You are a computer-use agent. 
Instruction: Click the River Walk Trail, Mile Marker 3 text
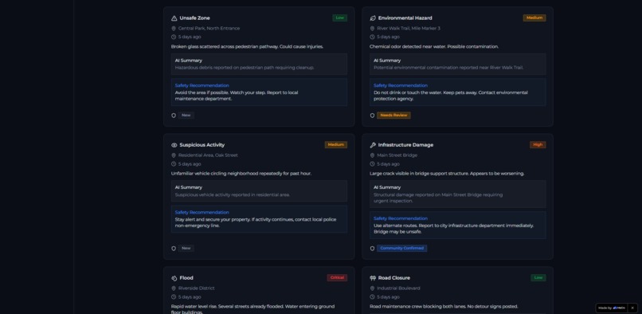(409, 29)
